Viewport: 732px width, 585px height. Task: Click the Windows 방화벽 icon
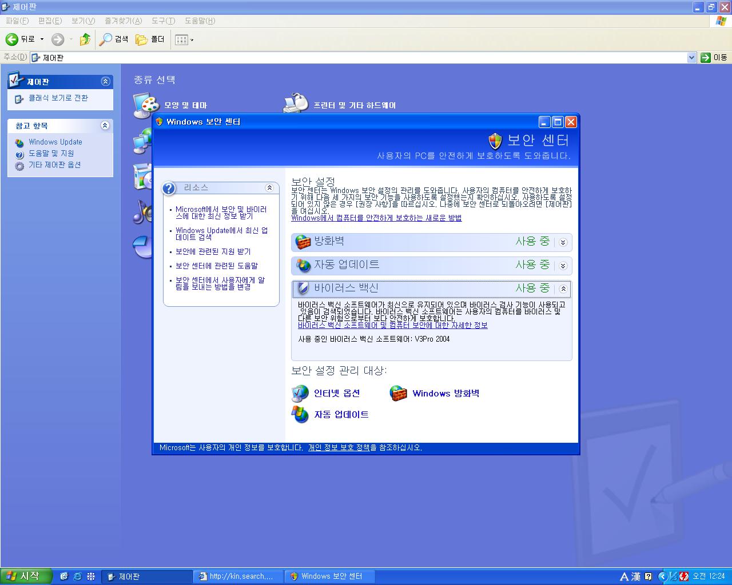(x=398, y=393)
